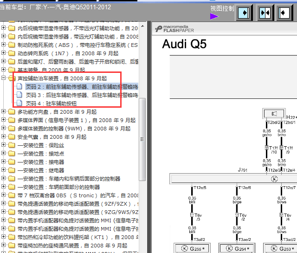
Task: Select 带免提通话装置 (9ZF/9ZX) entry
Action: click(77, 204)
